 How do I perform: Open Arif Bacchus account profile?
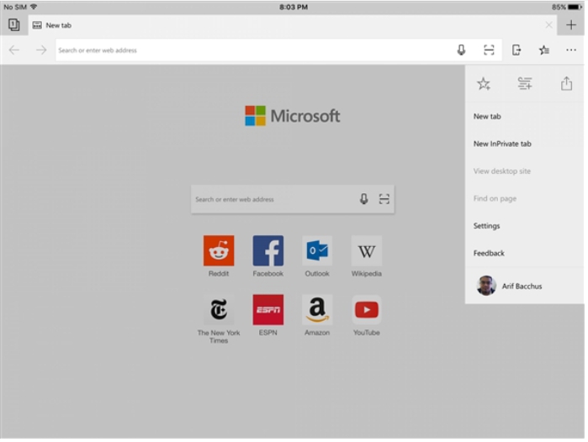point(525,286)
